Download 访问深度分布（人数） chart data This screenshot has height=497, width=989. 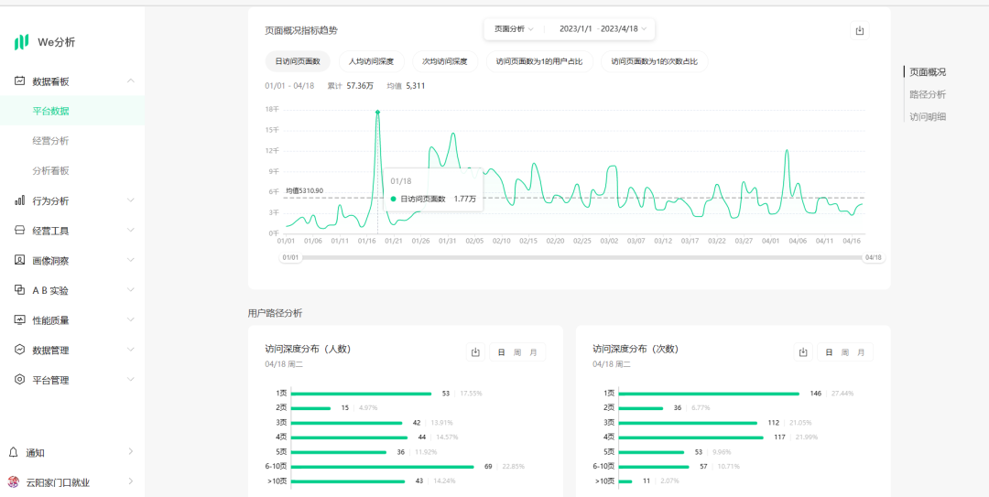tap(475, 352)
